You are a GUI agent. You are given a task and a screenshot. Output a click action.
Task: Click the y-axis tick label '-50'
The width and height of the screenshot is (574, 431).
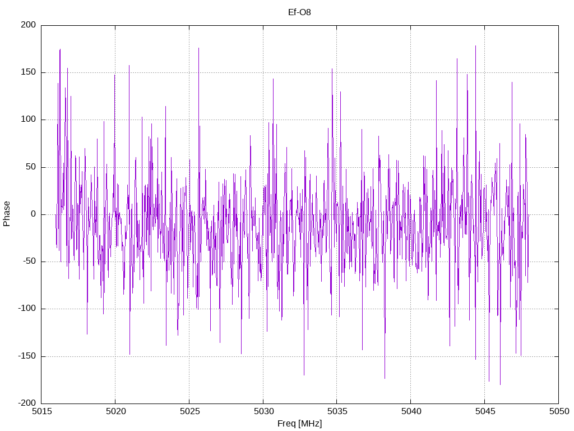click(x=30, y=262)
